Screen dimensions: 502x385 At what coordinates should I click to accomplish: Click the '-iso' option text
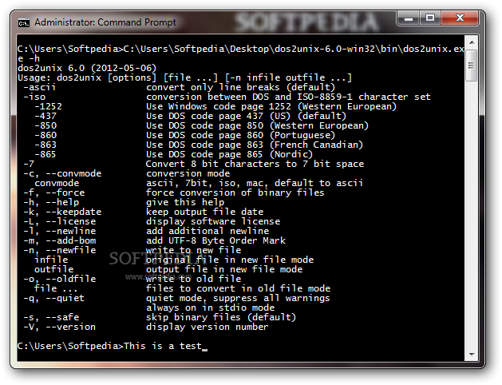(34, 97)
